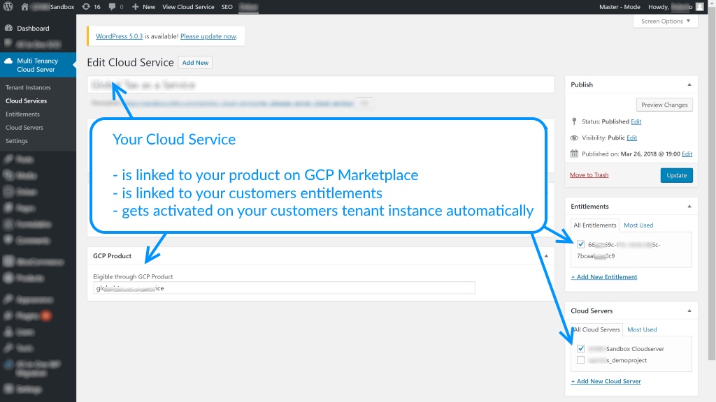Edit the Published status
716x402 pixels.
pos(636,121)
